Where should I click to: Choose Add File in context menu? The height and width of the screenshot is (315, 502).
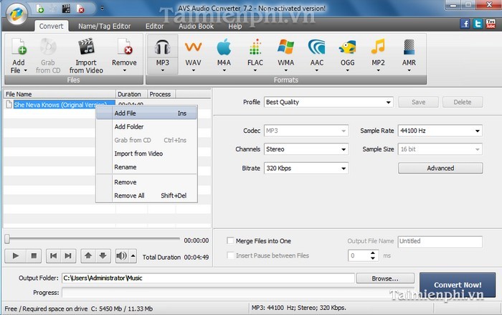(146, 113)
